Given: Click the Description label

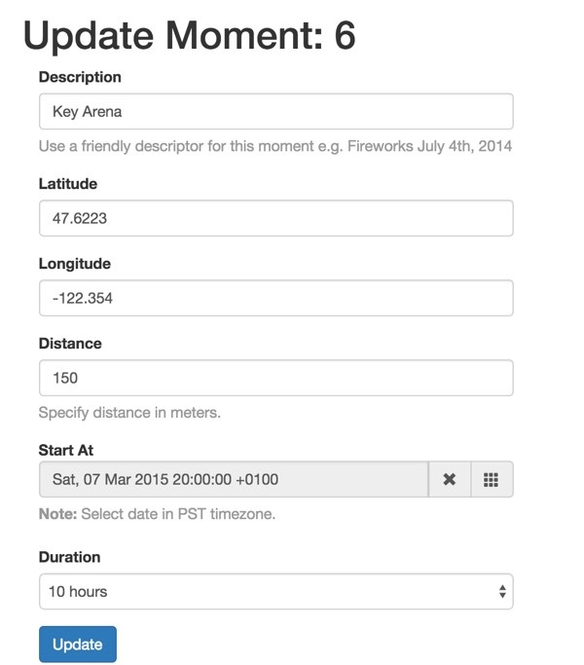Looking at the screenshot, I should pos(80,77).
